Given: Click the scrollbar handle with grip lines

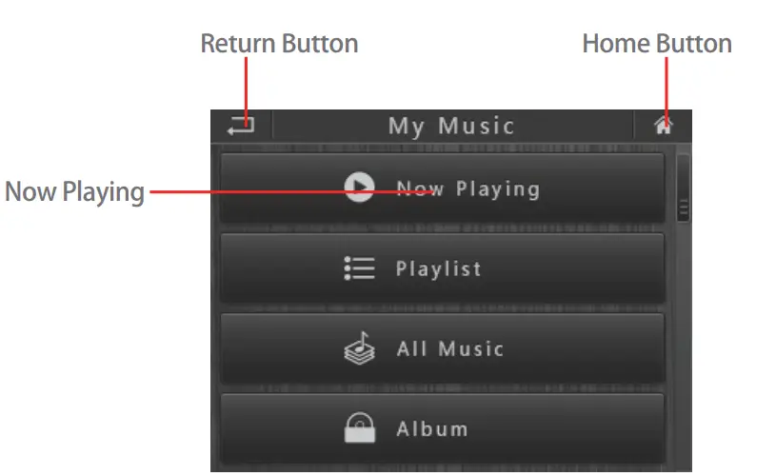Looking at the screenshot, I should (683, 189).
